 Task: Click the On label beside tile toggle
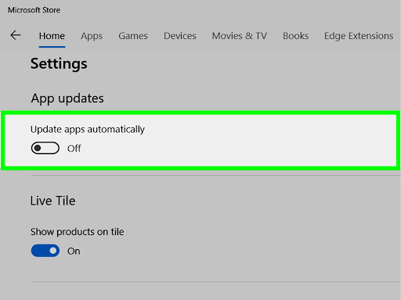74,251
